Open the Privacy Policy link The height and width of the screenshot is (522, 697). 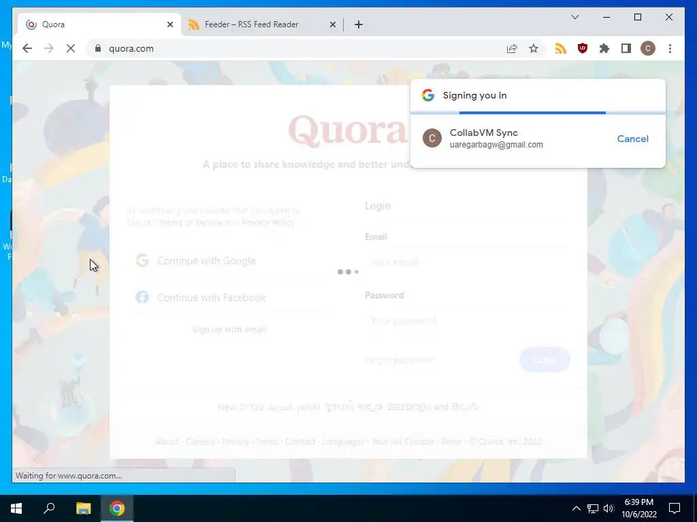(x=268, y=222)
